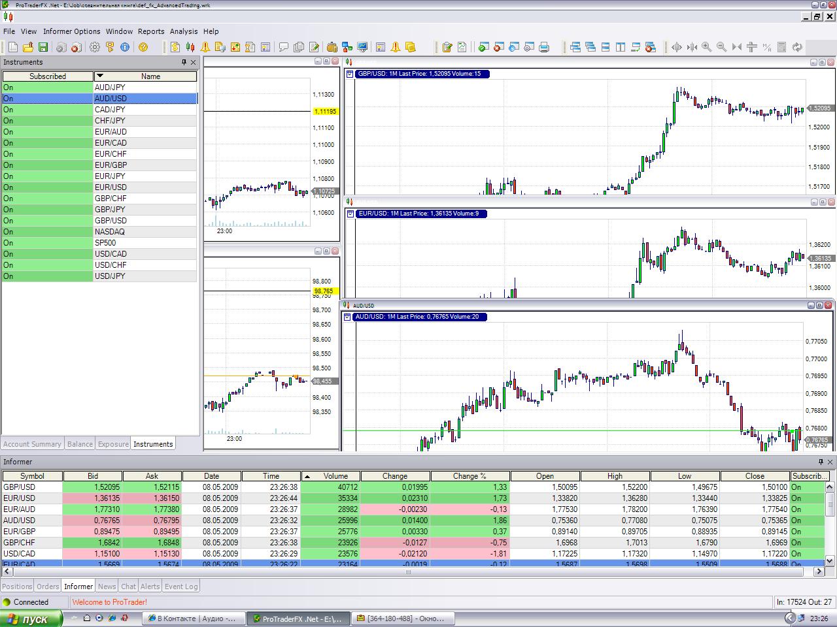This screenshot has width=837, height=627.
Task: Sort Informer by Symbol column header
Action: pos(32,476)
